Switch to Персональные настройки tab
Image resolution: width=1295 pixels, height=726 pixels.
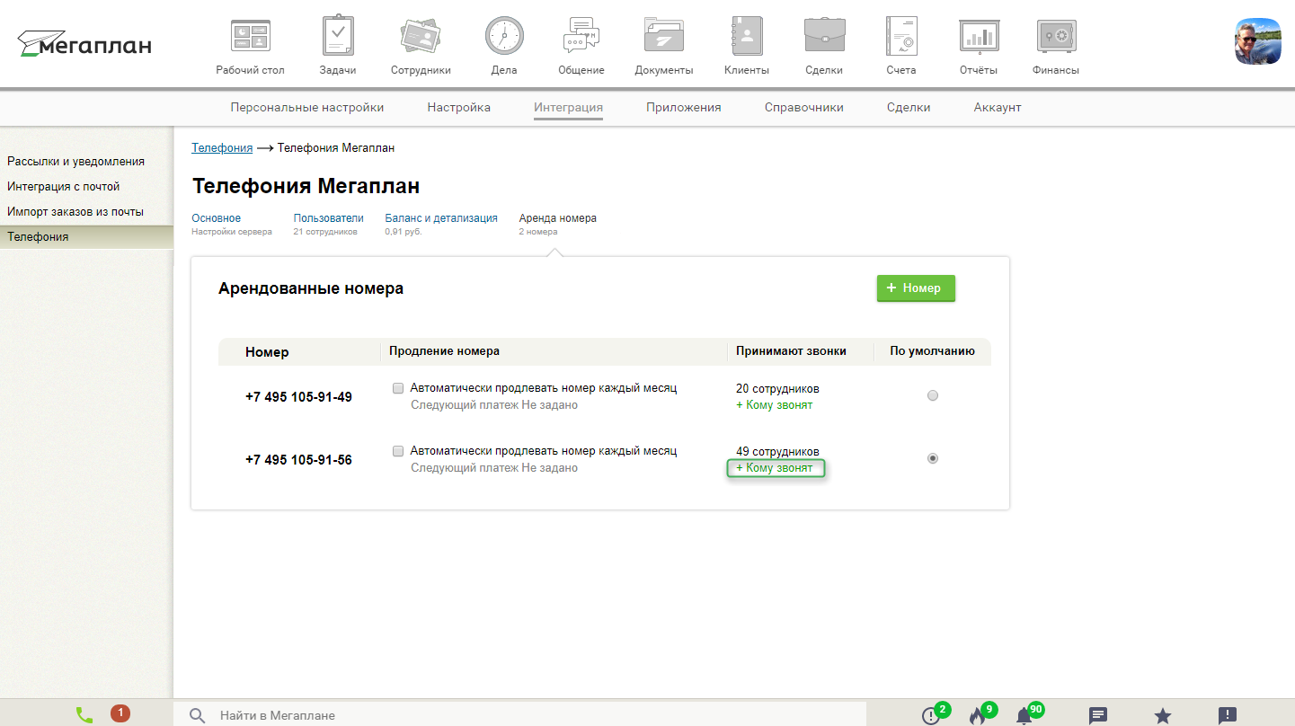[307, 107]
